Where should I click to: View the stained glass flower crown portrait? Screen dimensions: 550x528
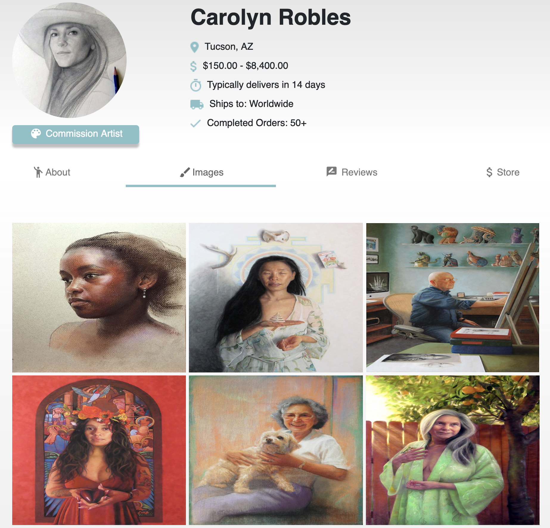99,450
